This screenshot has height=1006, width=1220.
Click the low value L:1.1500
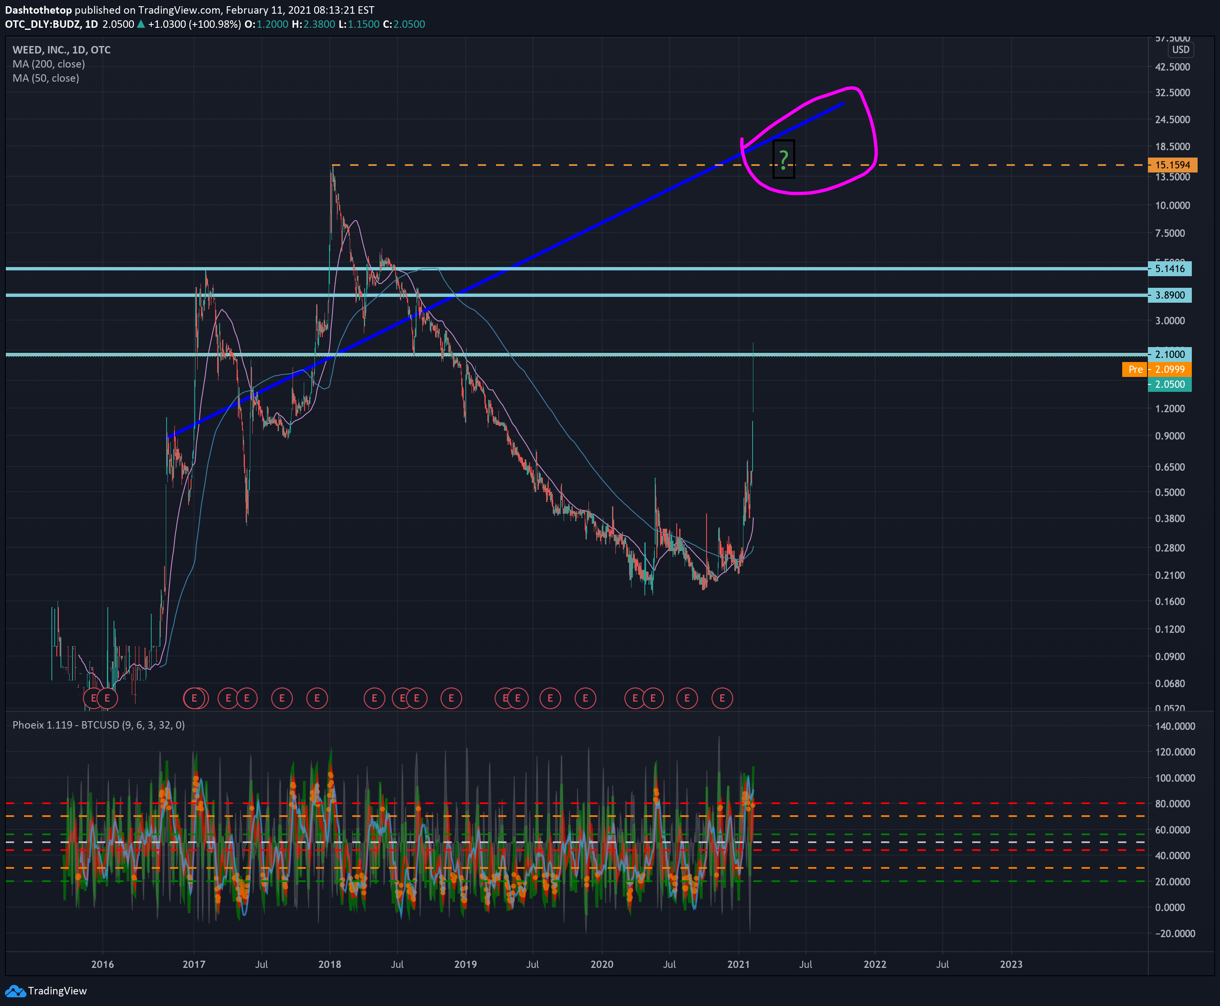pos(359,24)
